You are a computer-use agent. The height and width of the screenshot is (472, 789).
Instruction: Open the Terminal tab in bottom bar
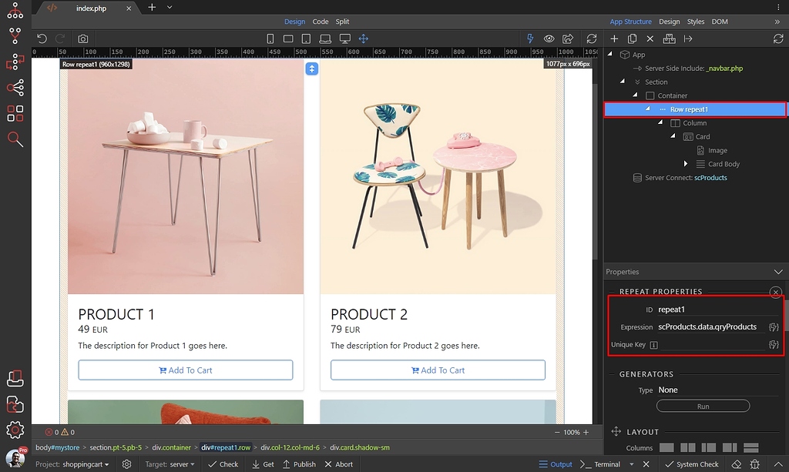pyautogui.click(x=600, y=464)
